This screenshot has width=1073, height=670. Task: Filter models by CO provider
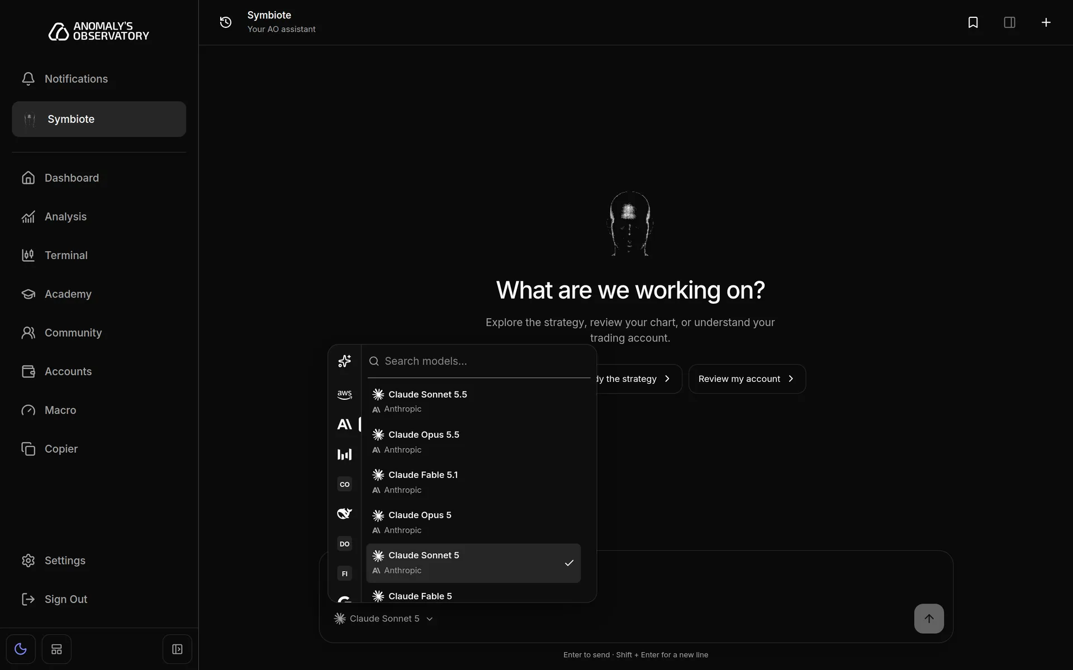[x=345, y=484]
